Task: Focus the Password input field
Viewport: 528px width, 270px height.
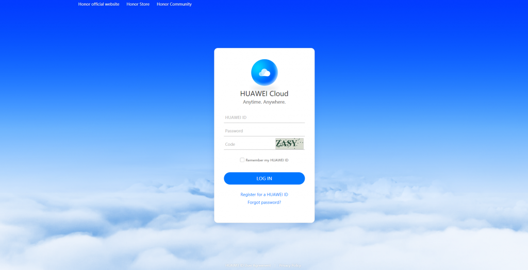Action: [x=265, y=131]
